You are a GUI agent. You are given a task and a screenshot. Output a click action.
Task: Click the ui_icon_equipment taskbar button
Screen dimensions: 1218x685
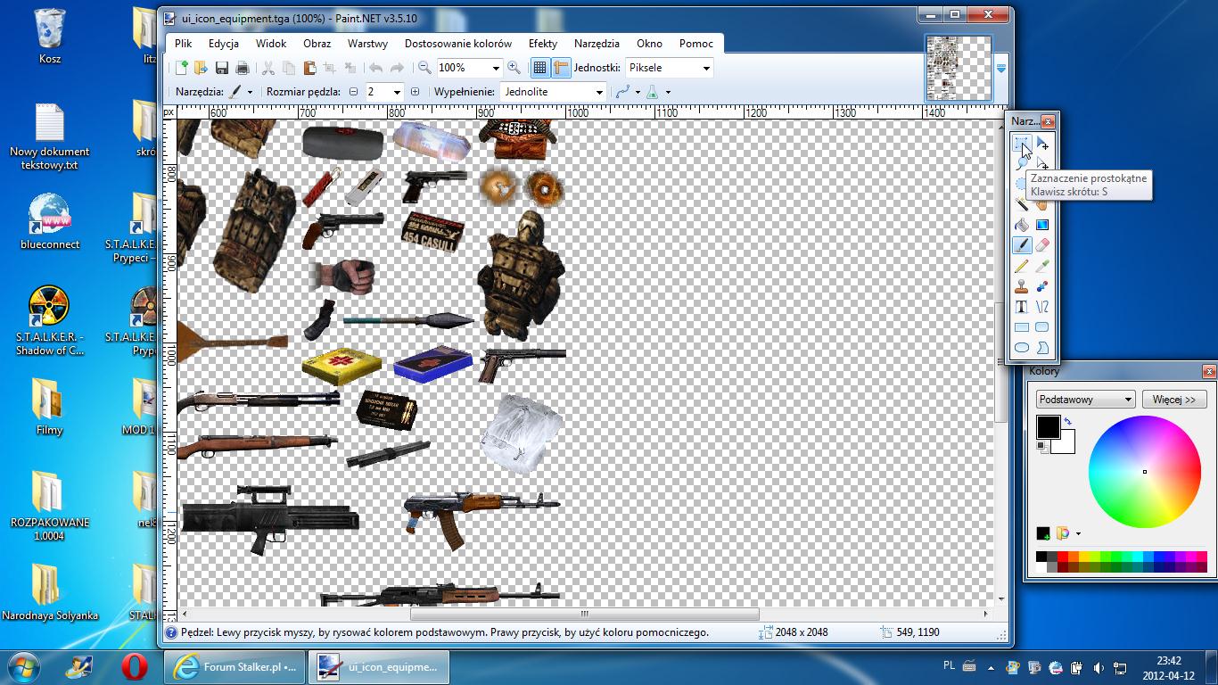pyautogui.click(x=378, y=667)
